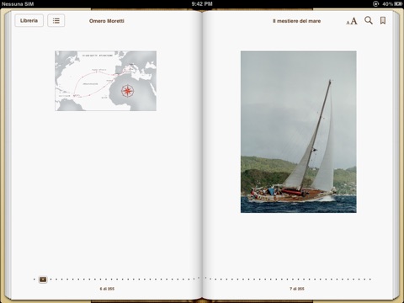Tap the 9:42 PM clock
Screen dimensions: 404x303
(x=202, y=4)
